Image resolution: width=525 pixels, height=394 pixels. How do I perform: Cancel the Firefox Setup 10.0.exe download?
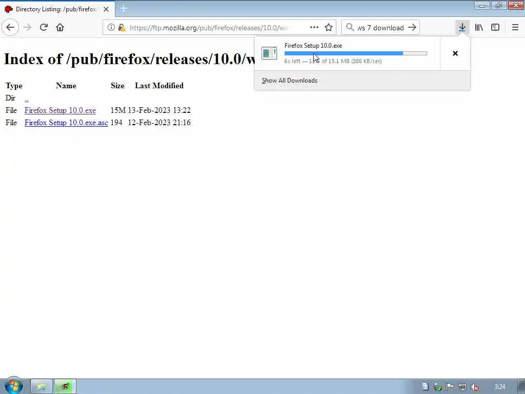point(455,53)
